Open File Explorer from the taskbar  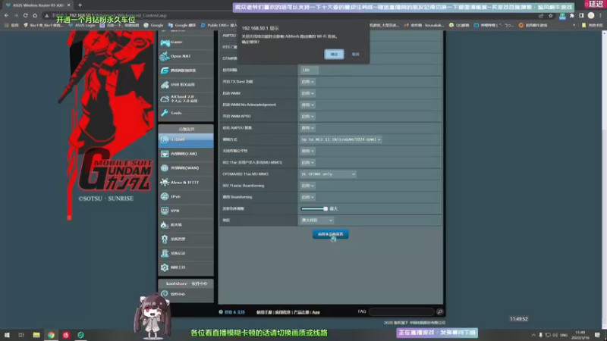(36, 335)
